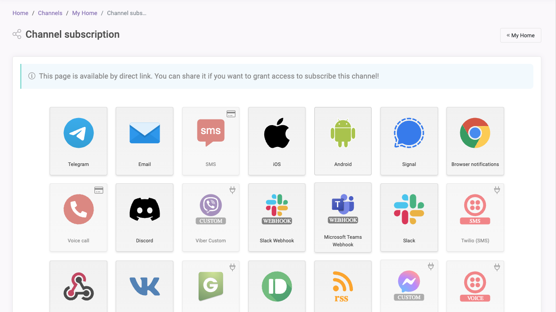Select the iOS Apple logo card
The height and width of the screenshot is (312, 556).
tap(277, 141)
